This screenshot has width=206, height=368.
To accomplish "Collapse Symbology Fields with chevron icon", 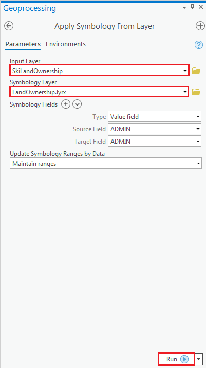I will pyautogui.click(x=77, y=104).
